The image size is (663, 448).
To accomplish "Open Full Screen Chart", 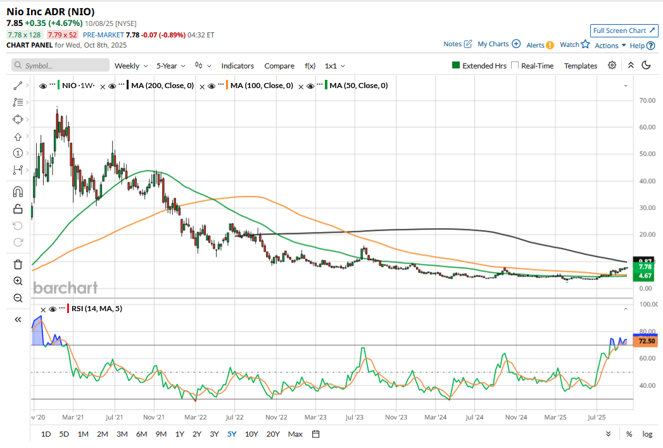I will pos(624,30).
